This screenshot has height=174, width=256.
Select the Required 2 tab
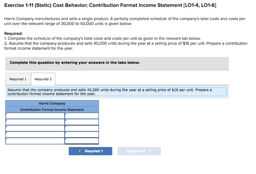[43, 79]
